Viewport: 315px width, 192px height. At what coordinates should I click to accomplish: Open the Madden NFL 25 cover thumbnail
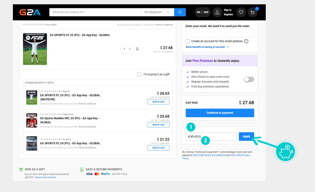click(32, 120)
